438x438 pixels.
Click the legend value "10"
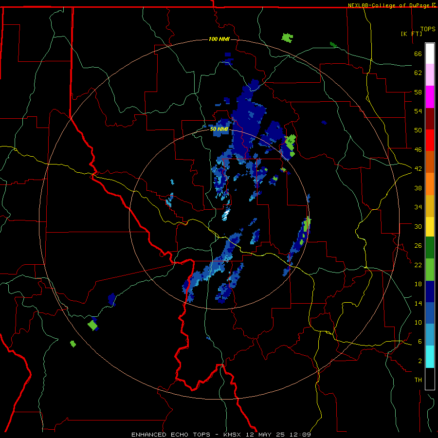point(418,322)
